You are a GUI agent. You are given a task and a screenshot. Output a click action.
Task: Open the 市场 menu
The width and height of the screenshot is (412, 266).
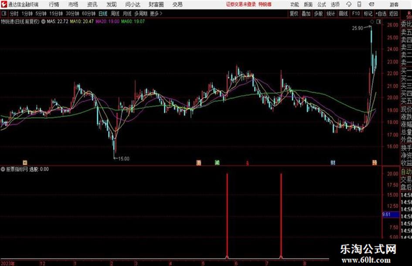tap(73, 4)
